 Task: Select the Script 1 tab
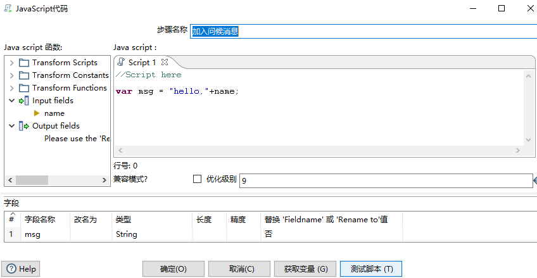click(142, 62)
